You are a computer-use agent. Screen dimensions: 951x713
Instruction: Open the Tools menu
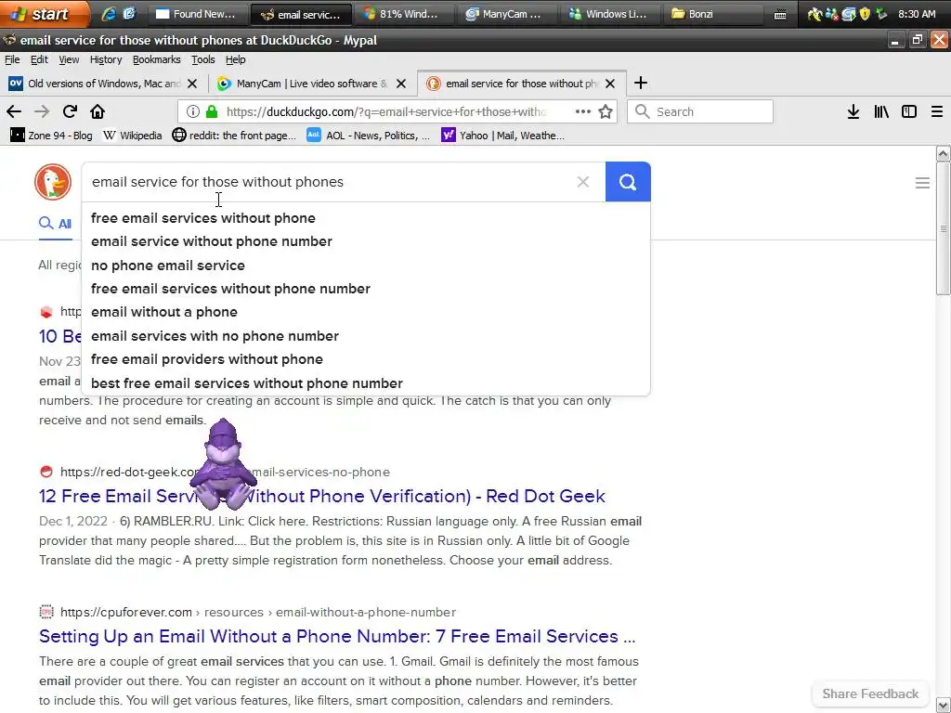[203, 59]
